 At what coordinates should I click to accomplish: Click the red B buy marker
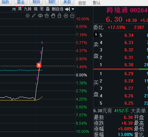pos(39,65)
